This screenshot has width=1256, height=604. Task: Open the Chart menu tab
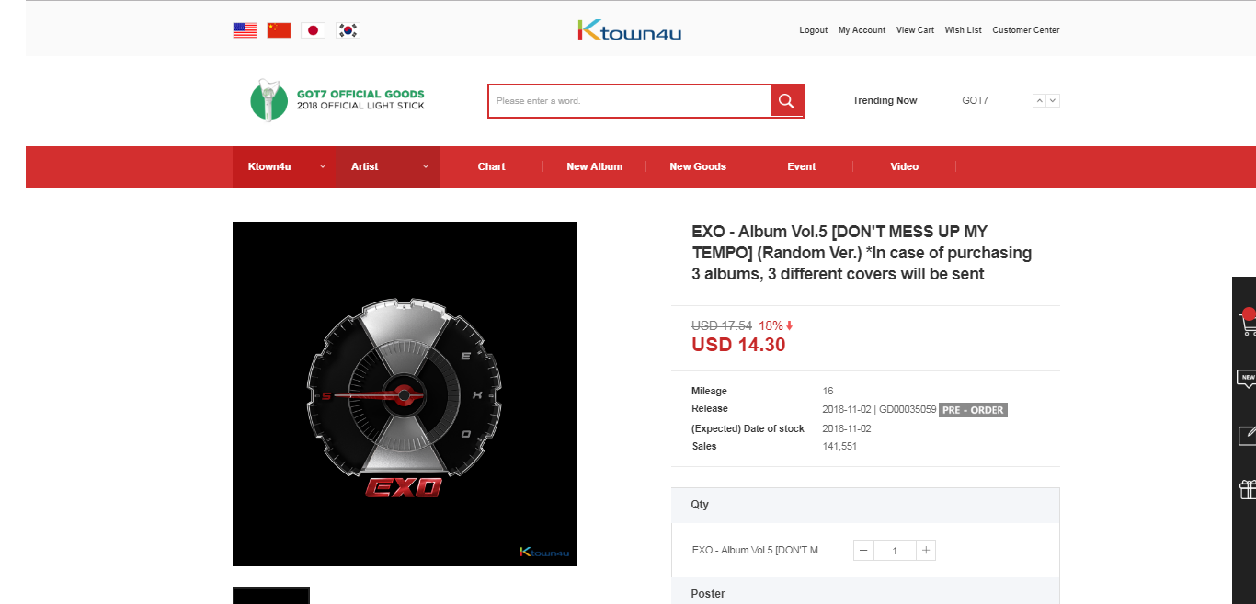492,166
